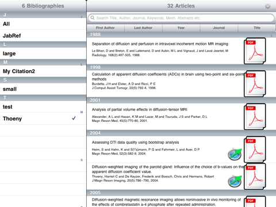This screenshot has height=207, width=276.
Task: Open the article 'Separation of diffusion and perfusion'
Action: coord(160,44)
